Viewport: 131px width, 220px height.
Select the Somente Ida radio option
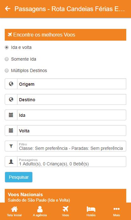click(7, 59)
